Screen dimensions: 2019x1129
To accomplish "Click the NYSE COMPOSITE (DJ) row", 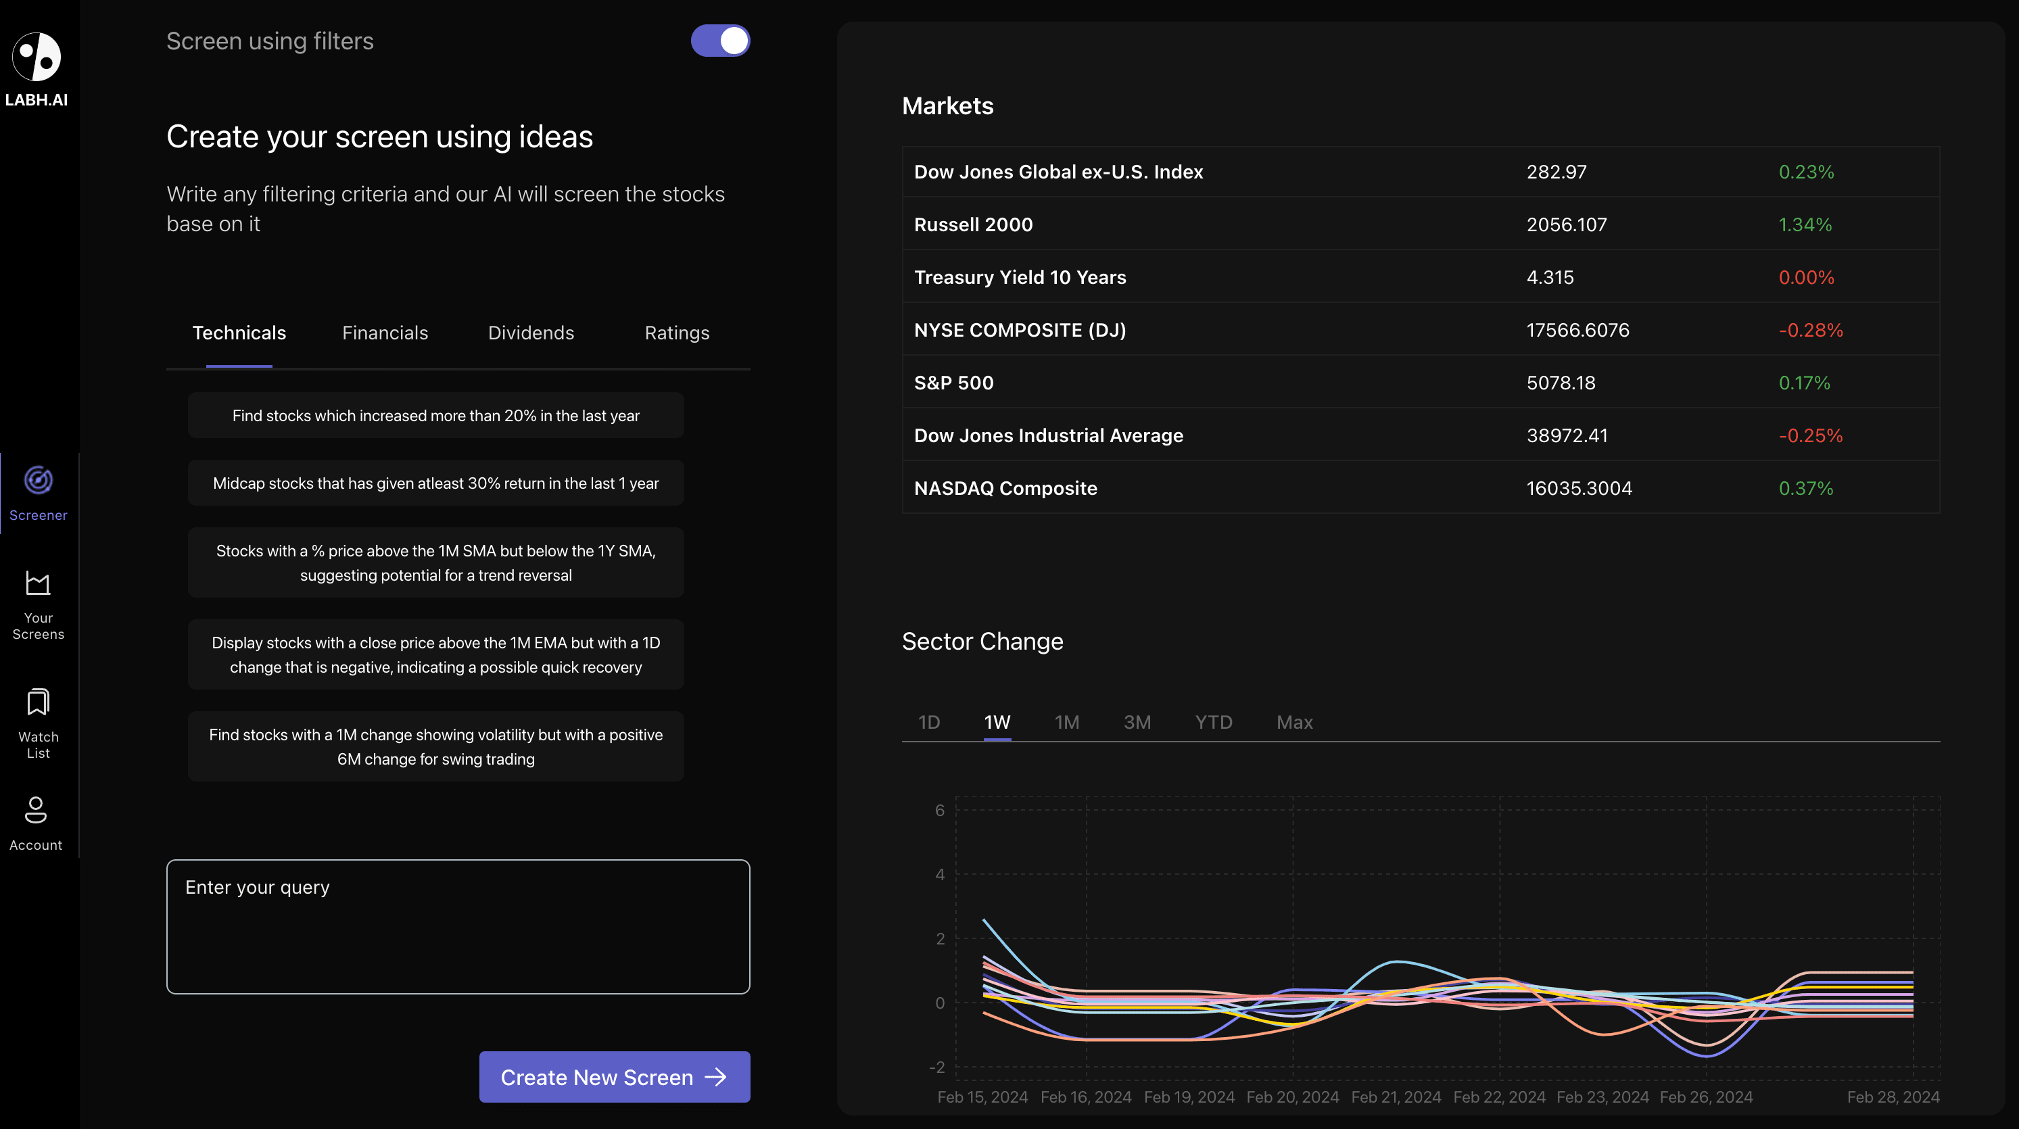I will point(1420,330).
